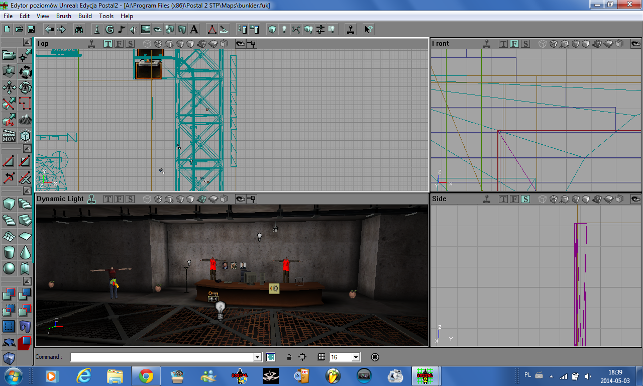Open the Build menu
643x386 pixels.
(85, 16)
